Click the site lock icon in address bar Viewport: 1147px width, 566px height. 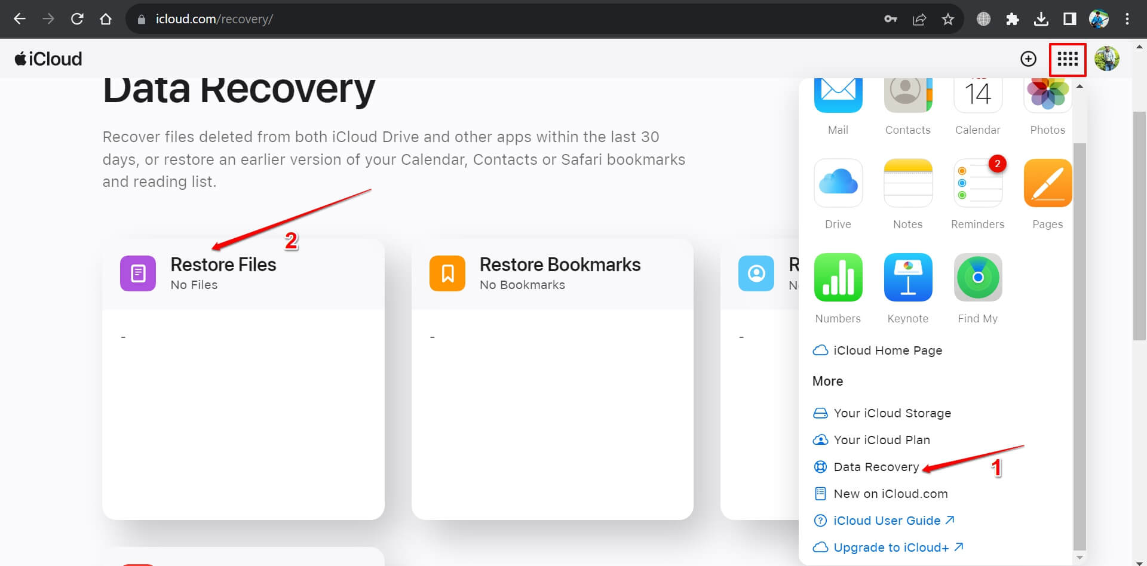click(142, 19)
